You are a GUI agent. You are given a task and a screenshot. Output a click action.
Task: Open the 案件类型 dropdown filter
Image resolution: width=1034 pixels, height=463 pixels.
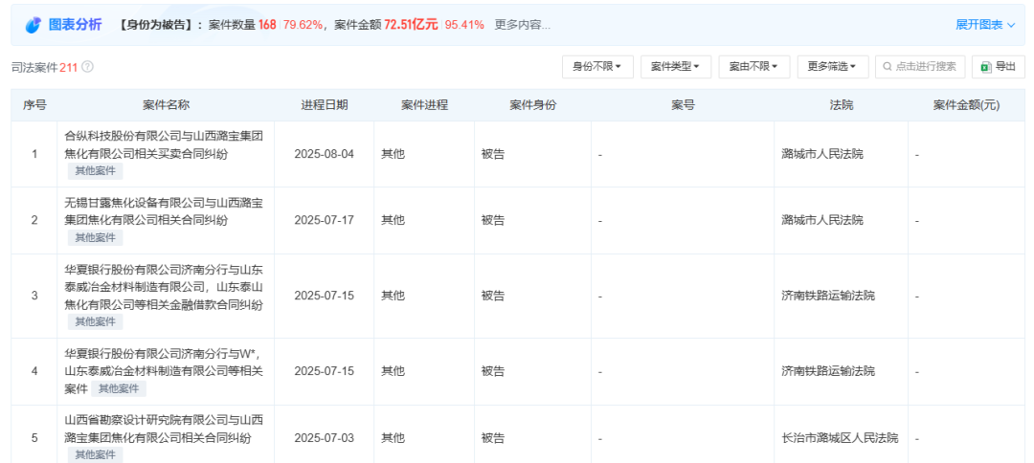coord(676,67)
